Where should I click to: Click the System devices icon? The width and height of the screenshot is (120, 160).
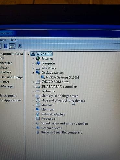point(38,128)
